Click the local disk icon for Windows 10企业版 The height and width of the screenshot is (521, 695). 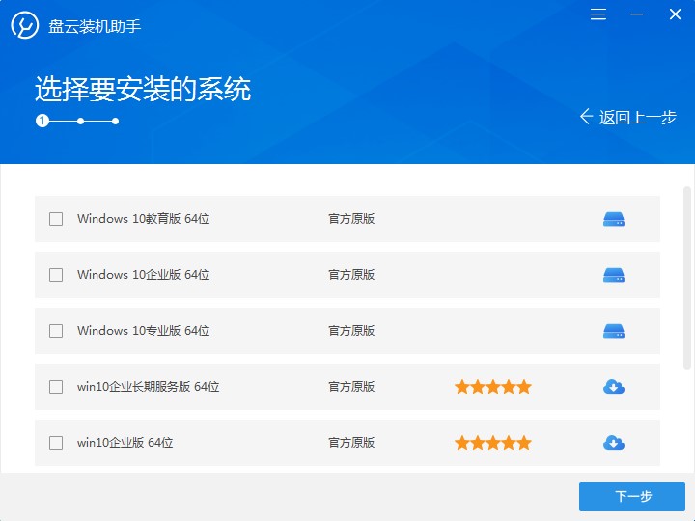coord(614,275)
